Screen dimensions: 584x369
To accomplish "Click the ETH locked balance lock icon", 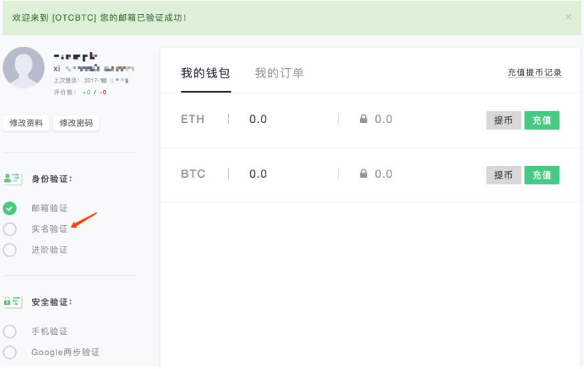I will click(363, 119).
